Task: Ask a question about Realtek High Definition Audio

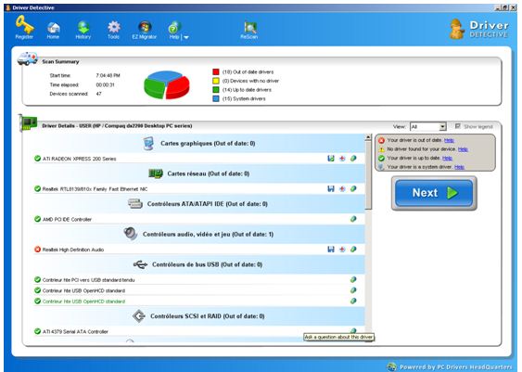Action: 353,250
